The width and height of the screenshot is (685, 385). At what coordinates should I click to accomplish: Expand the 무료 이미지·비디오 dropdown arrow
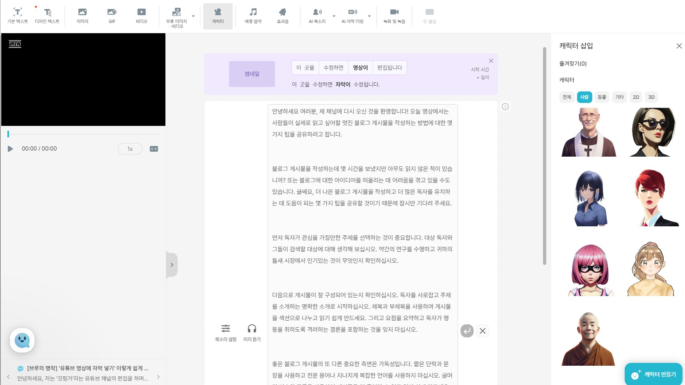click(x=193, y=16)
